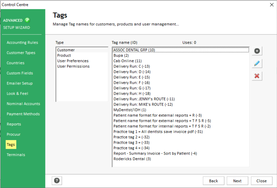Select external reports = T F S R (-5)

[181, 121]
